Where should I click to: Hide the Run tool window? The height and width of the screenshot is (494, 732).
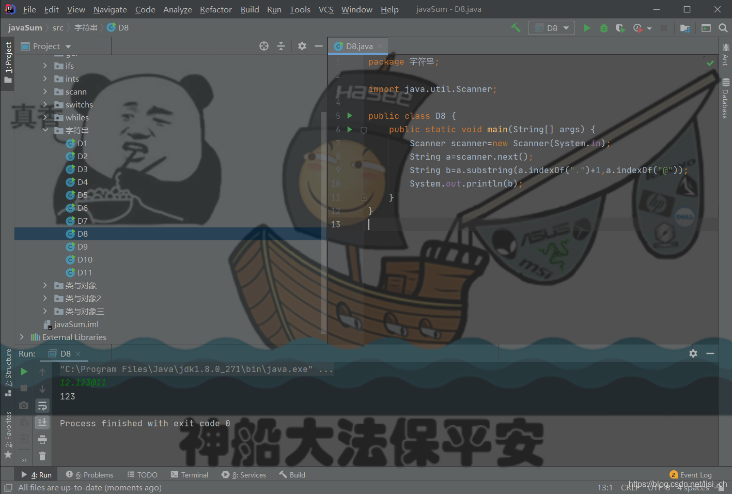710,353
